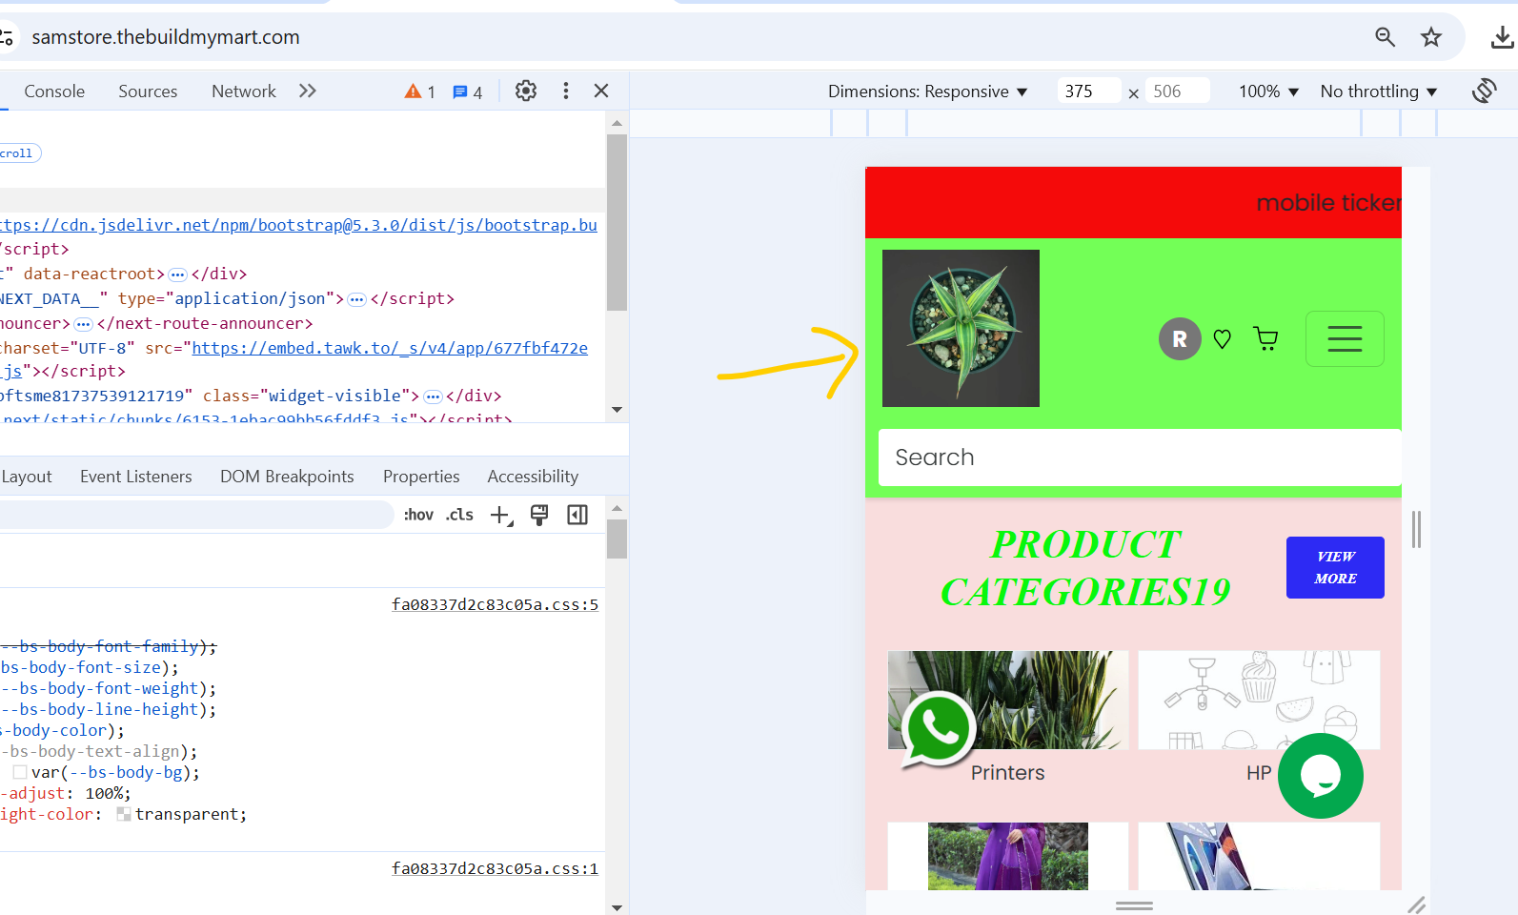This screenshot has width=1518, height=915.
Task: Open the hamburger menu in the store header
Action: pos(1345,338)
